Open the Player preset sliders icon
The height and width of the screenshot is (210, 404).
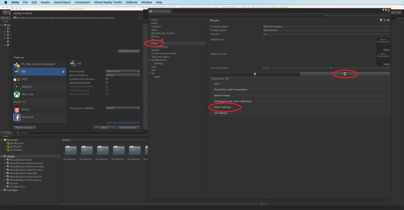click(384, 20)
